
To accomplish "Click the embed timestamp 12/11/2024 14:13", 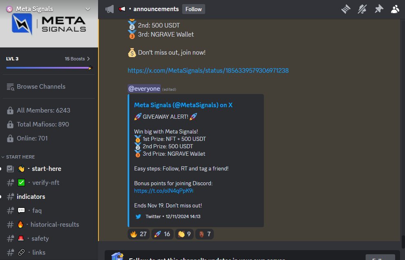I will pos(183,216).
